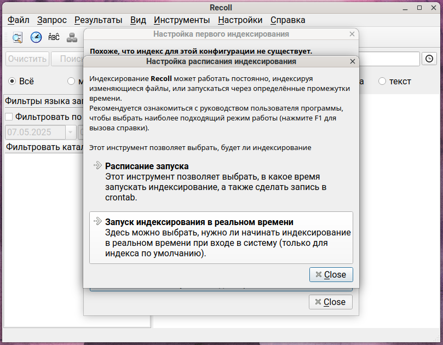The image size is (443, 345).
Task: Open the 07.05.2025 date dropdown arrow
Action: 71,132
